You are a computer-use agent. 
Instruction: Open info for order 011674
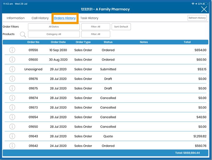[12, 98]
